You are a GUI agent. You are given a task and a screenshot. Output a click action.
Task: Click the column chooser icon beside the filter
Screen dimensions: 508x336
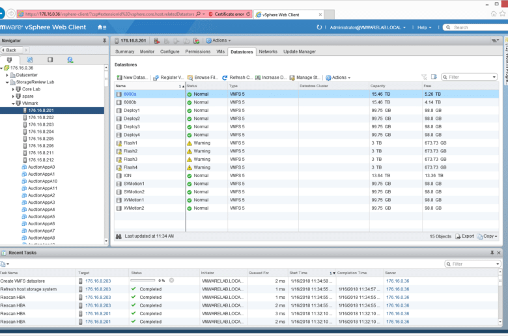coord(434,77)
